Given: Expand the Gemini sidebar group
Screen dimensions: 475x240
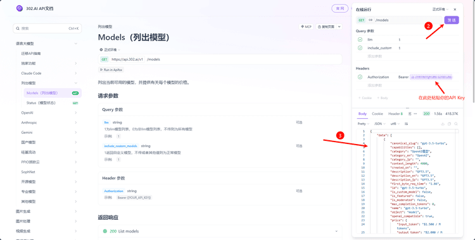Looking at the screenshot, I should click(75, 133).
